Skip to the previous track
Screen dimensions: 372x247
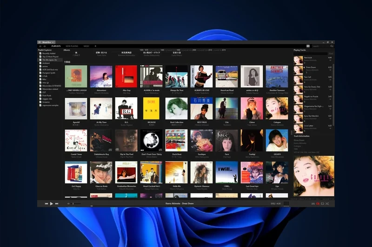(x=46, y=203)
